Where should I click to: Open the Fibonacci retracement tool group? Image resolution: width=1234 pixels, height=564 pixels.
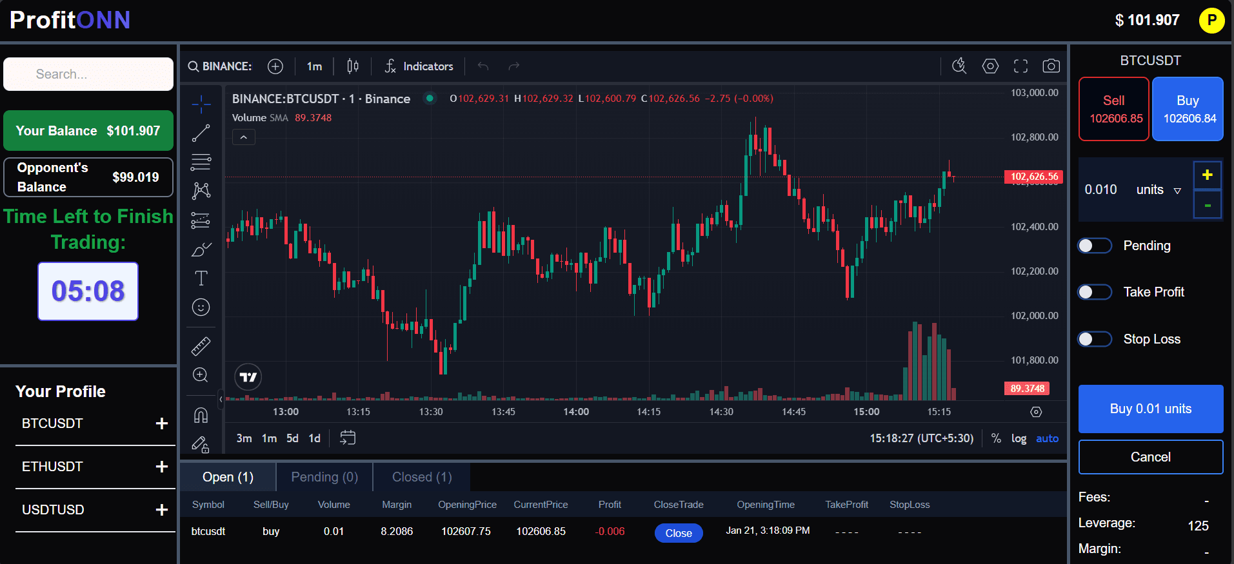(x=201, y=162)
